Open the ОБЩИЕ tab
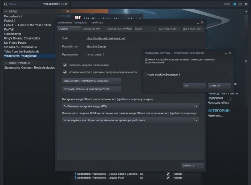 (69, 29)
